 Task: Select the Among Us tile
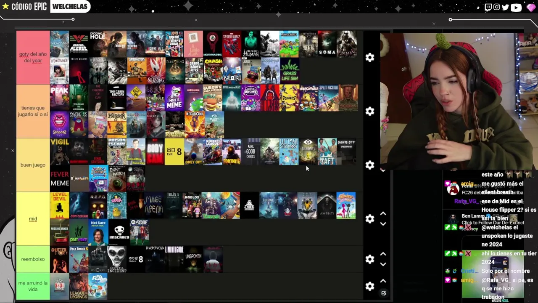click(79, 125)
